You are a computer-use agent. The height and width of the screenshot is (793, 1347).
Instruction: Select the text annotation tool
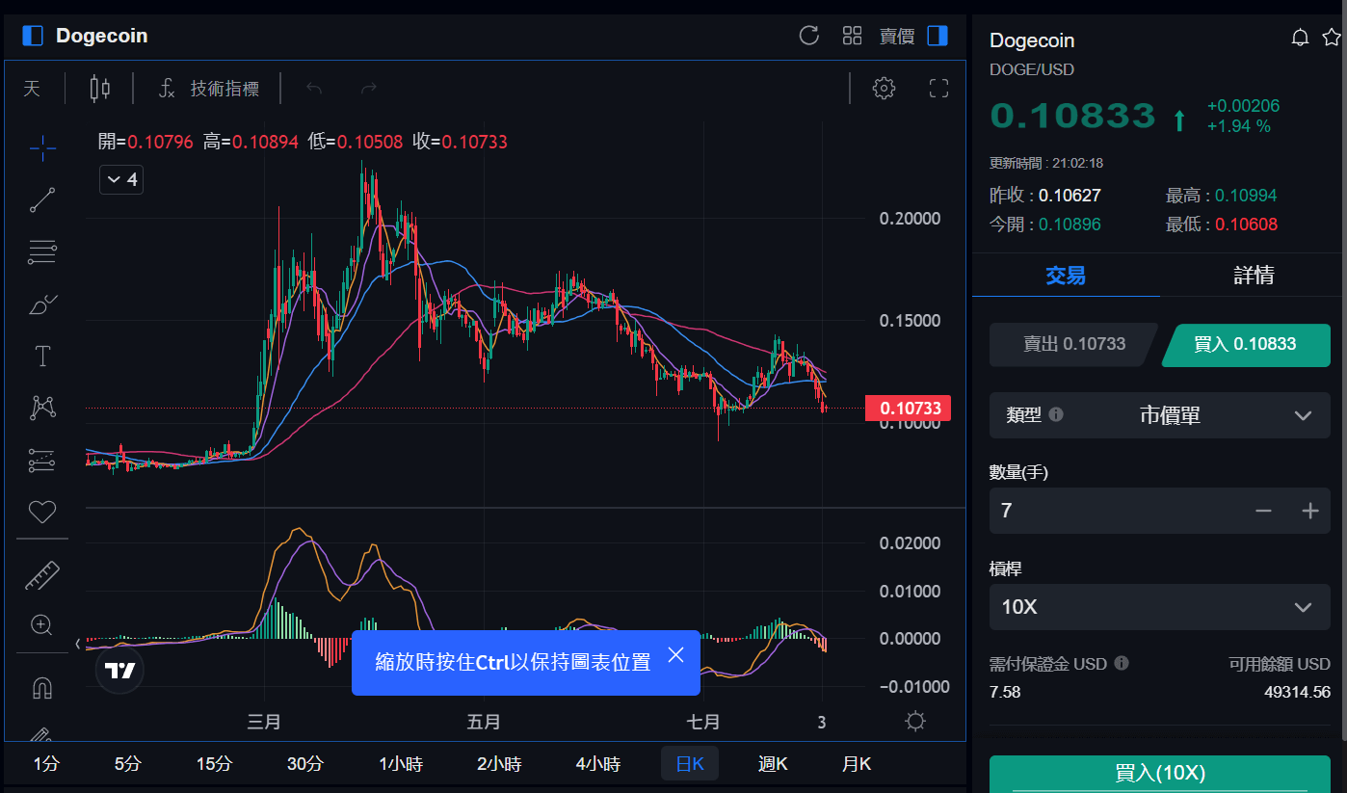[42, 357]
